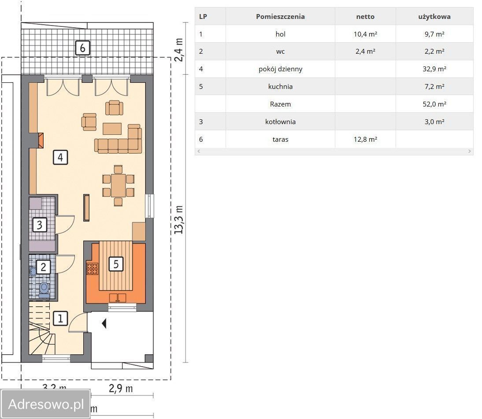The height and width of the screenshot is (419, 482).
Task: Click the 13,3 m dimension label
Action: (178, 220)
